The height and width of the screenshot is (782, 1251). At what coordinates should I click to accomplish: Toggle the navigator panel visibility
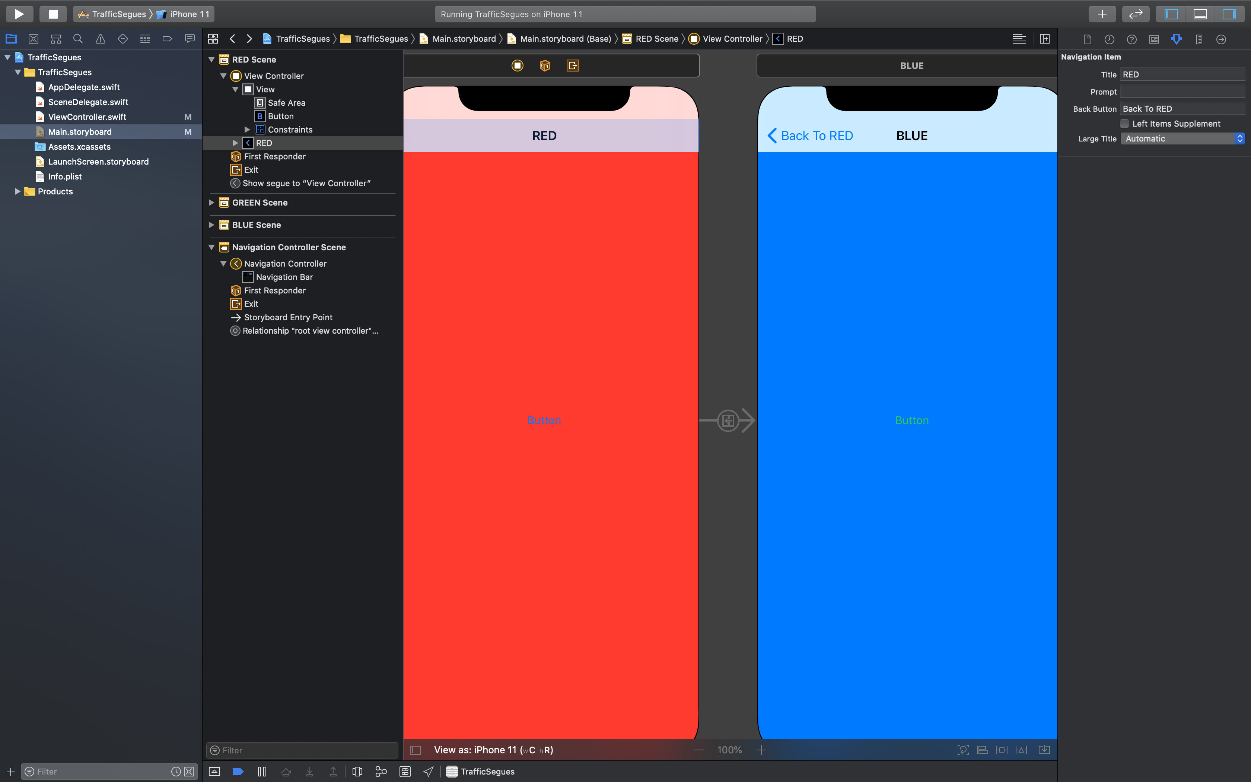[1171, 14]
